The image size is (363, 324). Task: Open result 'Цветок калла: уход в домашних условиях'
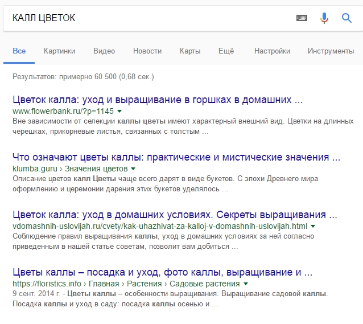click(x=175, y=215)
